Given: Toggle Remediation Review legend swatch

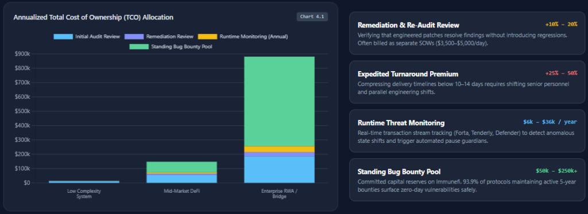Looking at the screenshot, I should (x=134, y=37).
